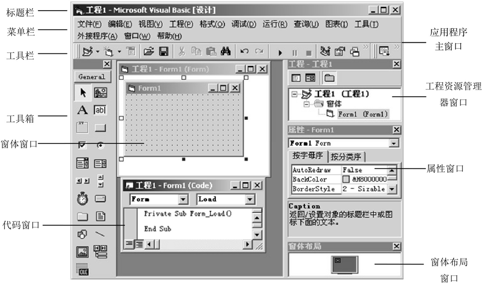482x283 pixels.
Task: Click the Copy toolbar icon
Action: 196,51
